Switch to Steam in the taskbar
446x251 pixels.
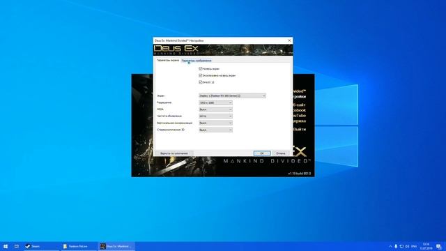pyautogui.click(x=41, y=246)
